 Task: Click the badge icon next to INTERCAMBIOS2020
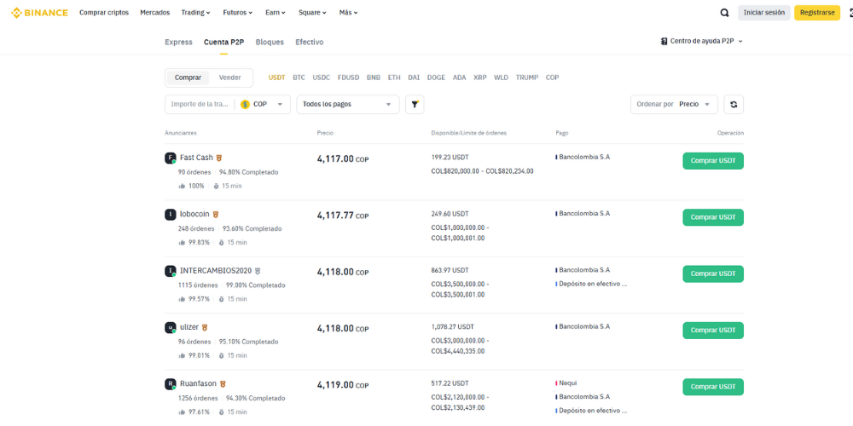click(258, 271)
